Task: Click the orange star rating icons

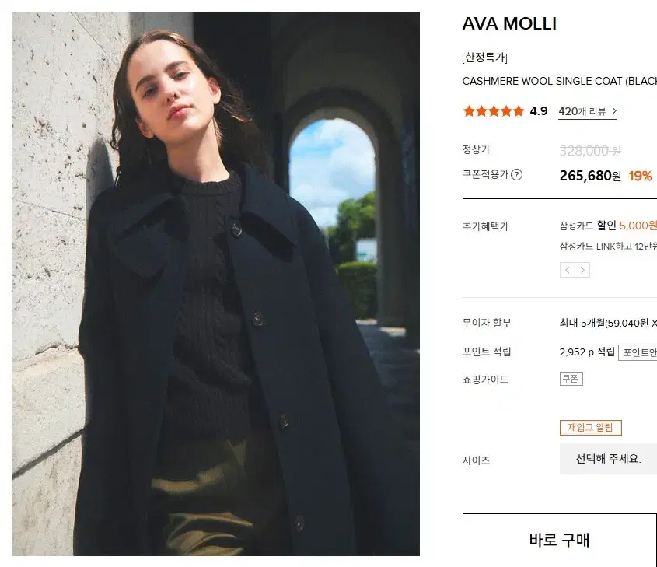Action: 494,111
